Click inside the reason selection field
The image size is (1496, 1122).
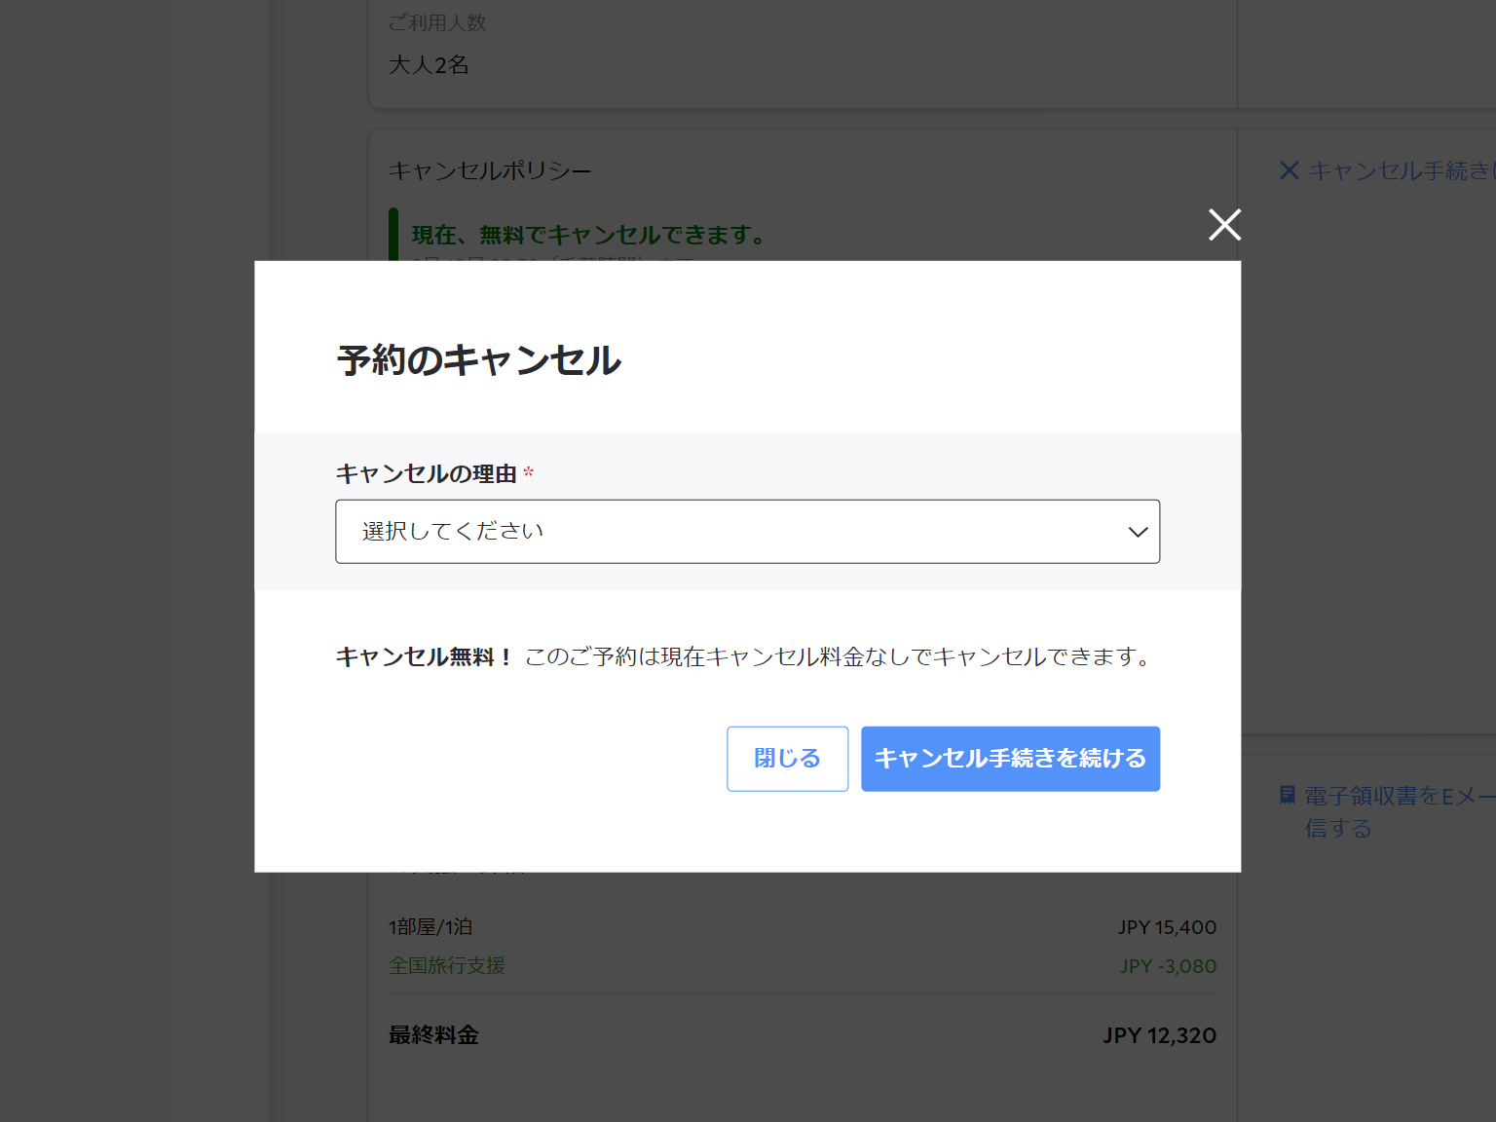(x=682, y=532)
